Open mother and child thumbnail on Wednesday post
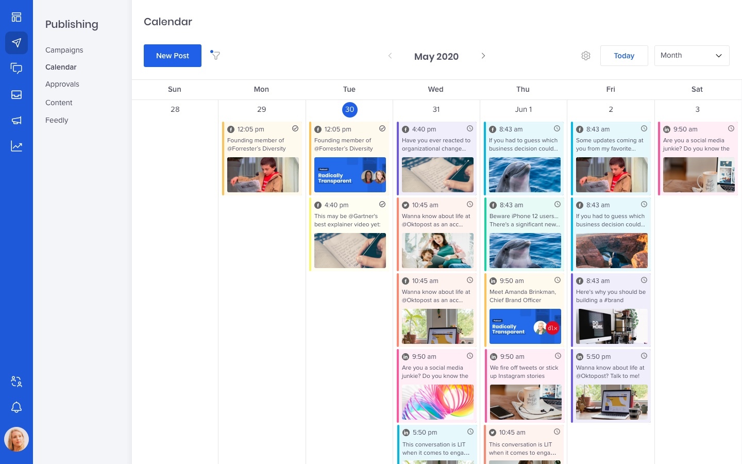Screen dimensions: 742x464 [x=437, y=251]
